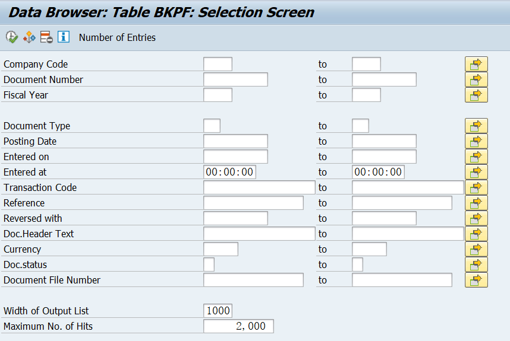Viewport: 510px width, 341px height.
Task: Open multiple selection for Transaction Code
Action: (476, 187)
